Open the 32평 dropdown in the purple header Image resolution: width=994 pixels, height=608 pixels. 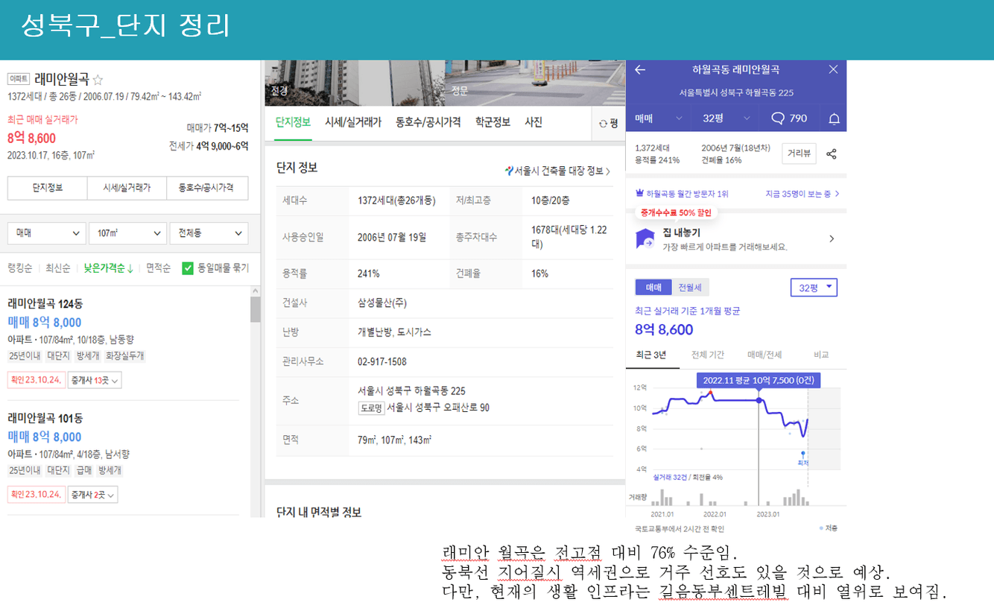(x=726, y=118)
